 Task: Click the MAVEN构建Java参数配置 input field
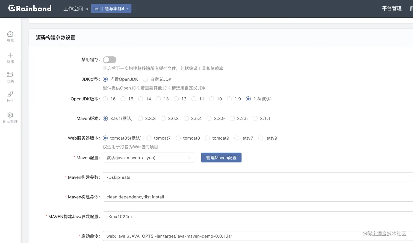tap(258, 216)
